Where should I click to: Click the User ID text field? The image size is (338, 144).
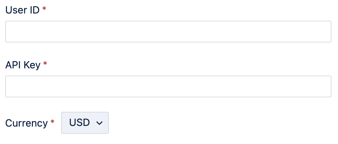click(x=168, y=32)
